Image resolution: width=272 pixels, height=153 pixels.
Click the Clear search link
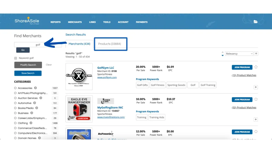coord(49,65)
